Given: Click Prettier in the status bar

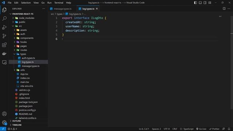Looking at the screenshot, I should (x=214, y=129).
